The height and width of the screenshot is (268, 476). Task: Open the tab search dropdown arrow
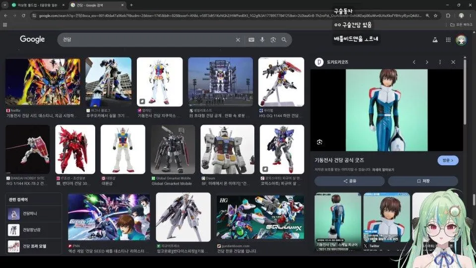coord(5,5)
